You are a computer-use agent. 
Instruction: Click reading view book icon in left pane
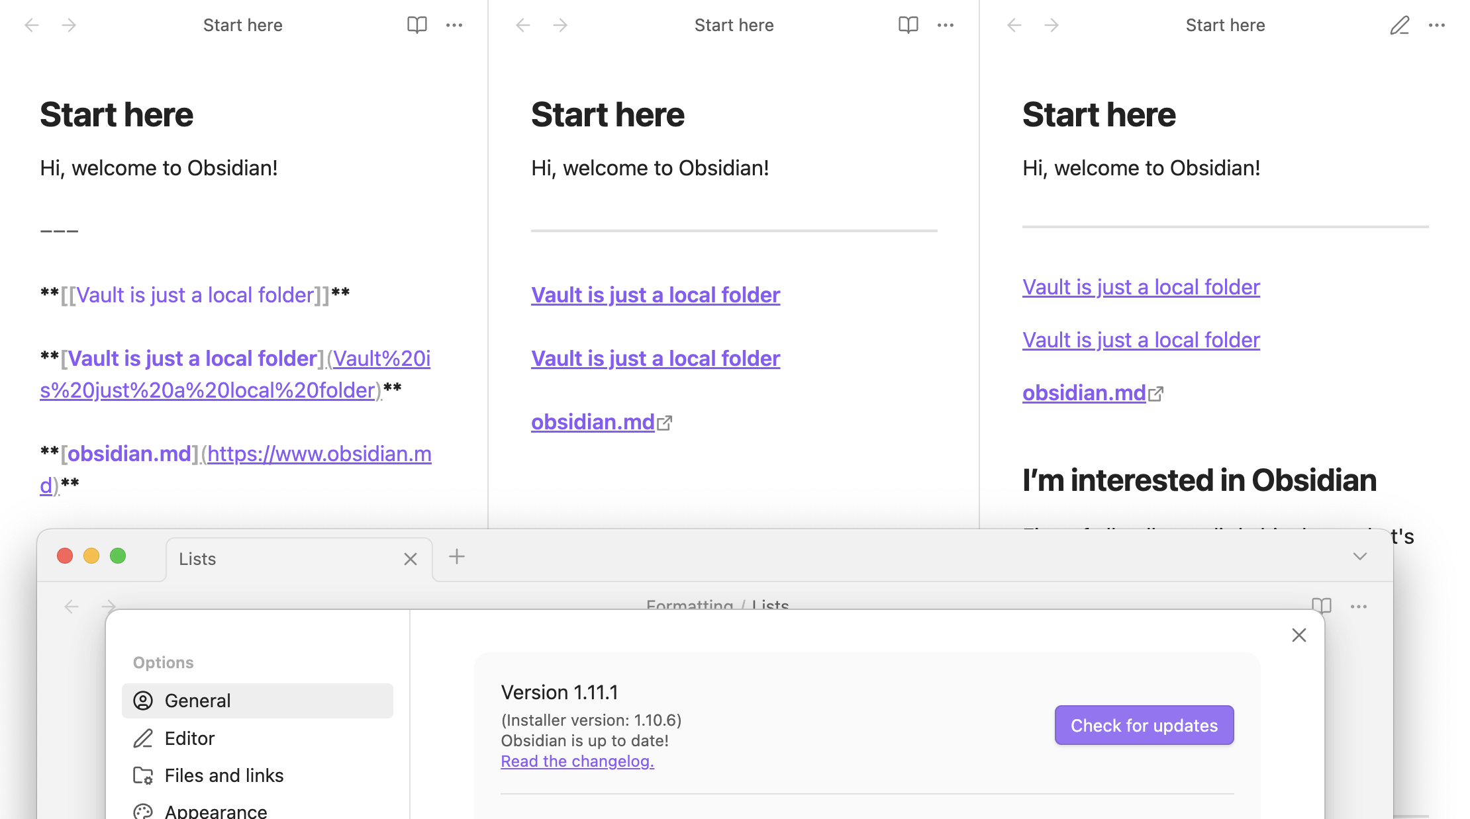click(x=416, y=25)
